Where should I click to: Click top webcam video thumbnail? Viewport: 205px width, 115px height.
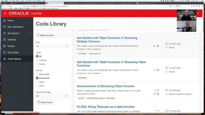point(186,15)
